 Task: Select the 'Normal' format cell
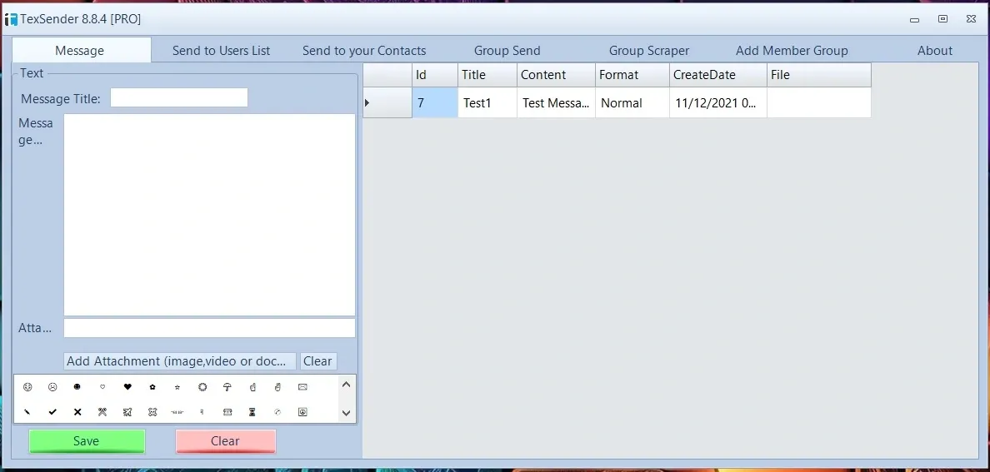[x=632, y=102]
